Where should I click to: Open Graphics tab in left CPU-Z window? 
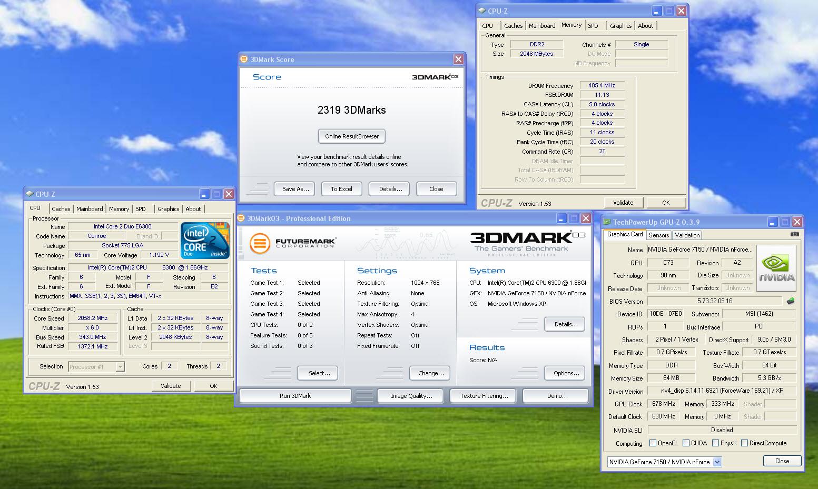click(x=168, y=209)
